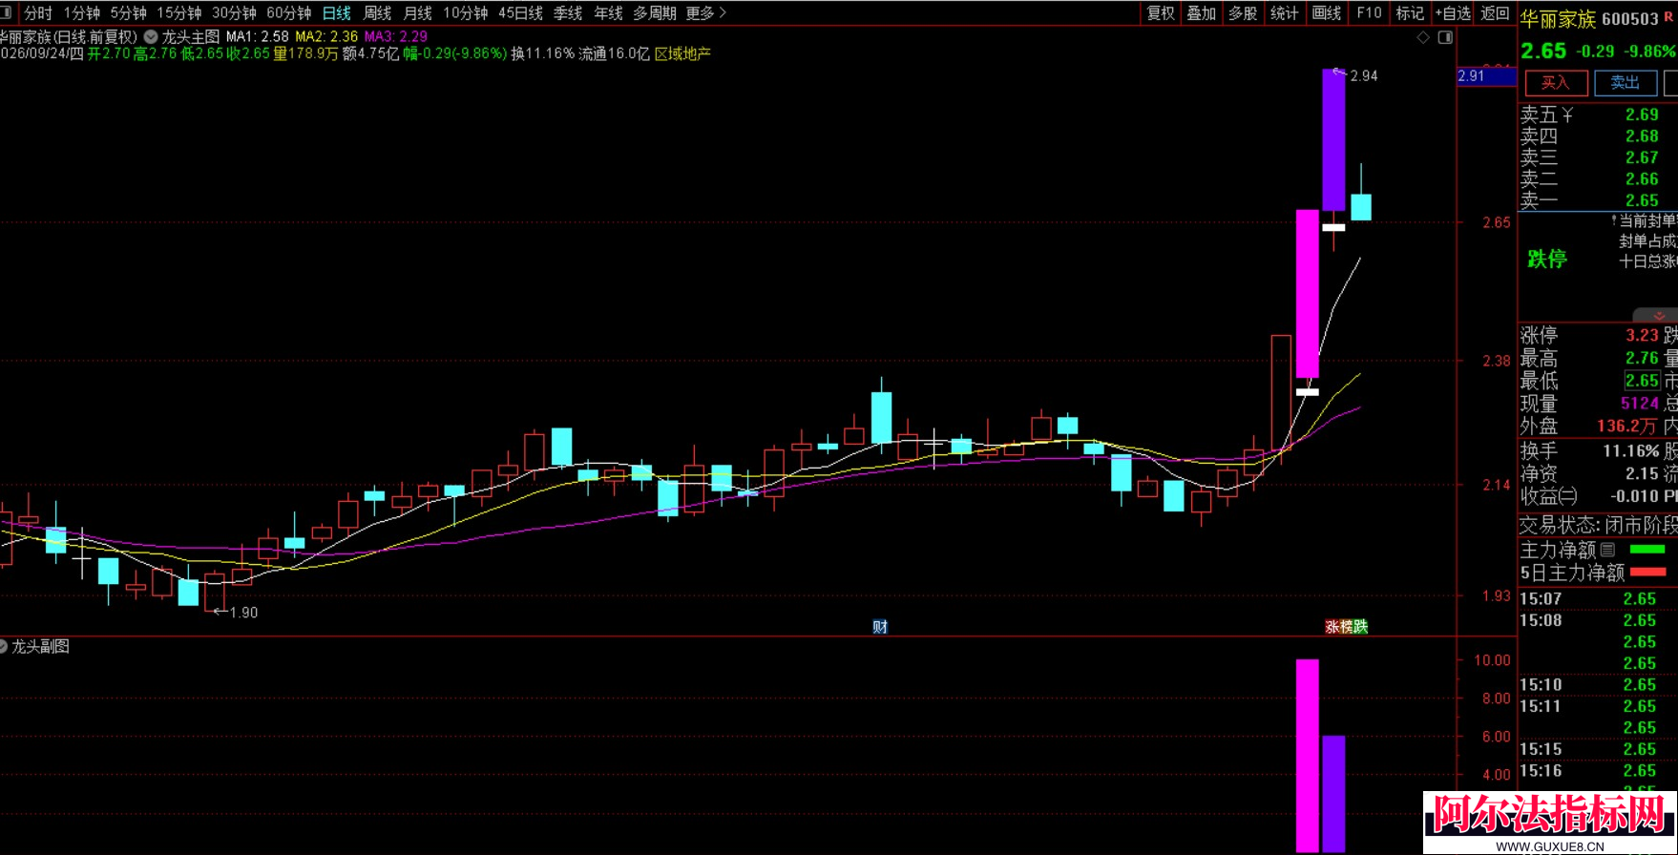Click the 区域地产 sector link
This screenshot has height=855, width=1678.
point(682,53)
